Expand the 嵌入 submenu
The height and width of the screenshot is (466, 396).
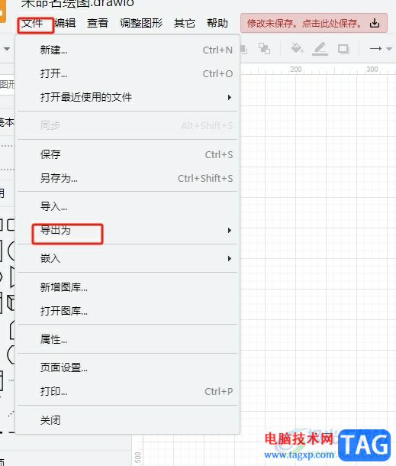[127, 258]
